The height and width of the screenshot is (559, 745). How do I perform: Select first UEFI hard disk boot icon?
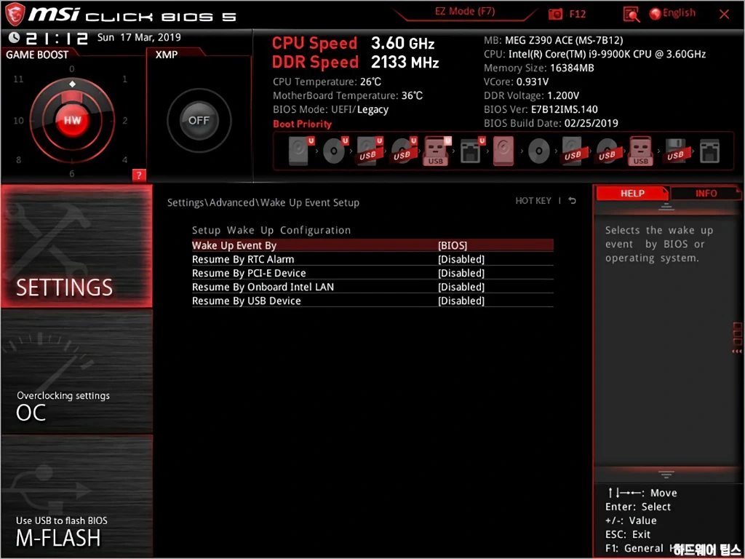pos(300,151)
